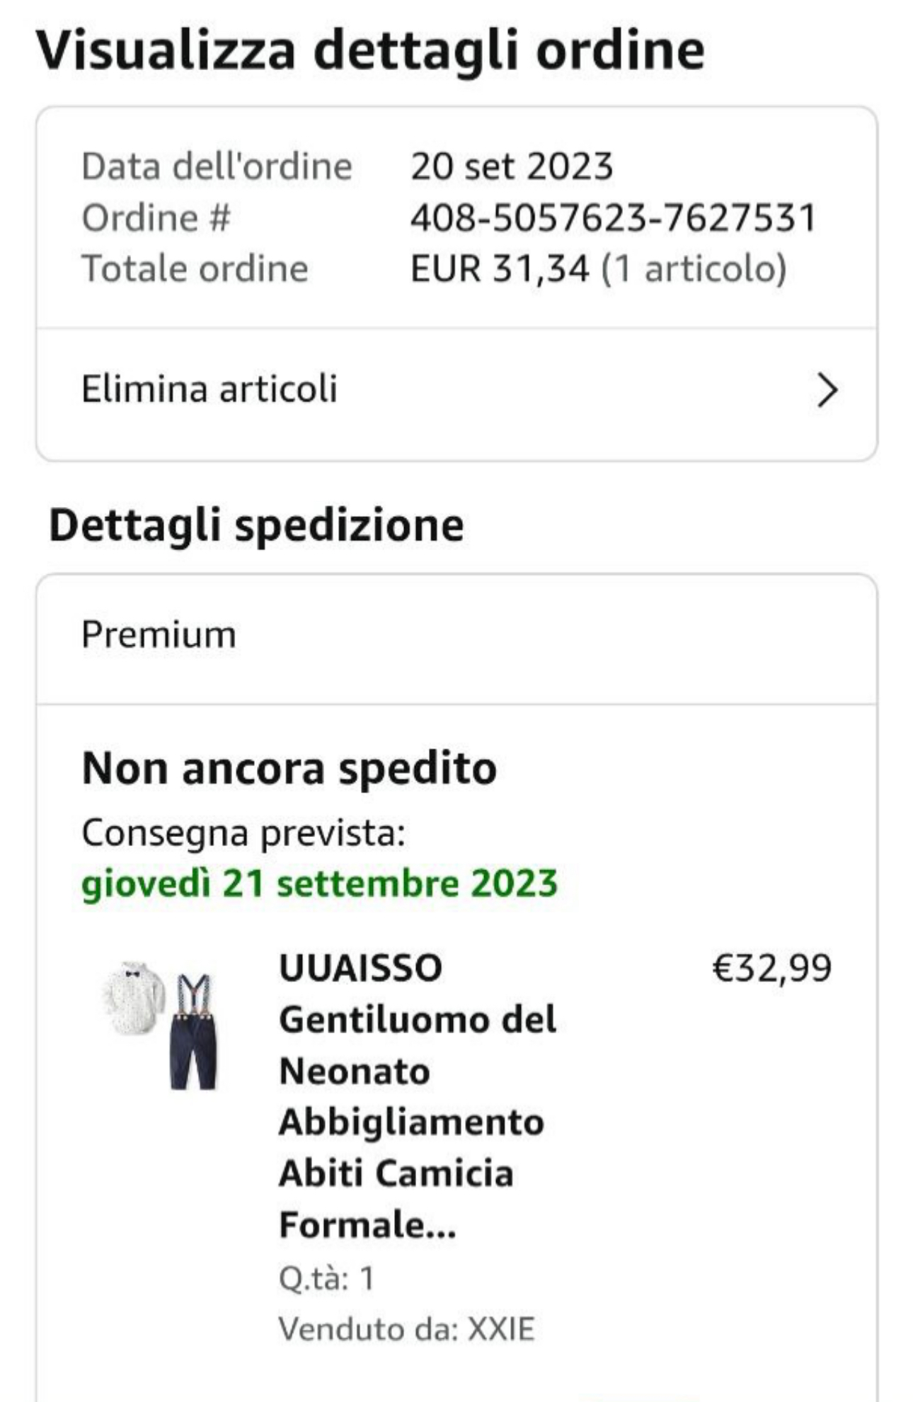Open the UUAISSO Gentiluomo del Neonato product title

click(x=418, y=1096)
